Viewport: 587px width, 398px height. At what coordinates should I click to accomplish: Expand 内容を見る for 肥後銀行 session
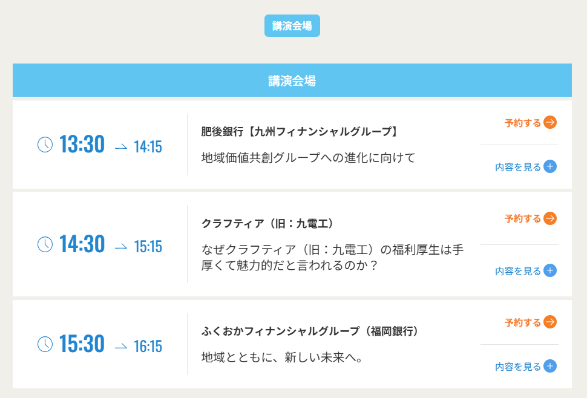click(518, 167)
